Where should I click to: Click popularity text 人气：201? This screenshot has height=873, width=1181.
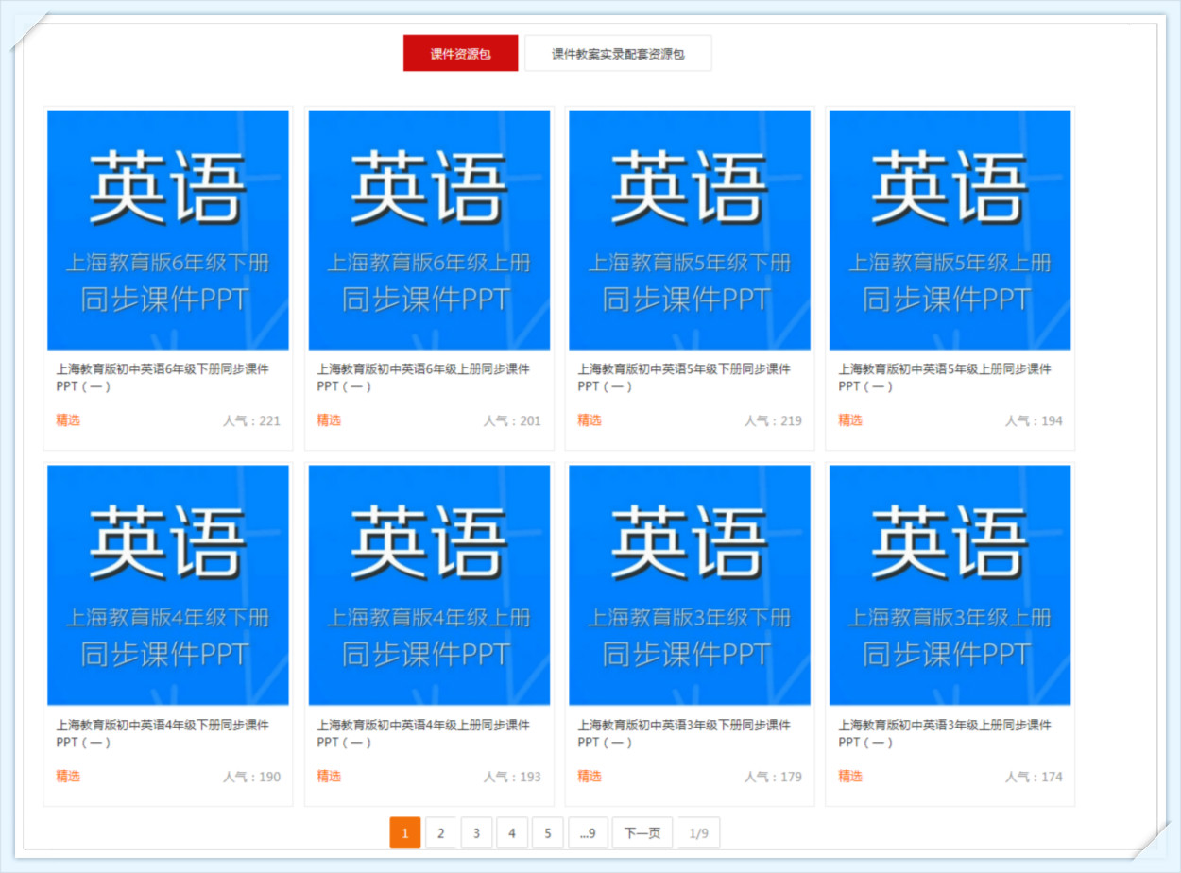(512, 420)
